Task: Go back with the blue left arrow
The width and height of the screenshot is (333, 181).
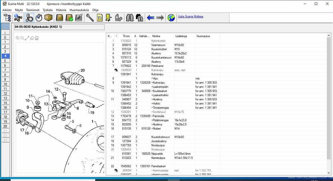Action: tap(151, 18)
